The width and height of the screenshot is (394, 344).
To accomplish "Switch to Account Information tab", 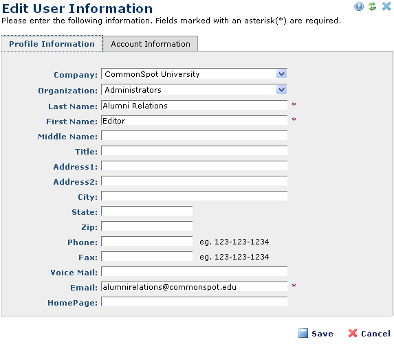I will [x=151, y=44].
